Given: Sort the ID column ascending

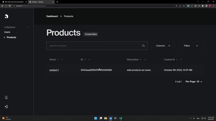Looking at the screenshot, I should tap(85, 59).
